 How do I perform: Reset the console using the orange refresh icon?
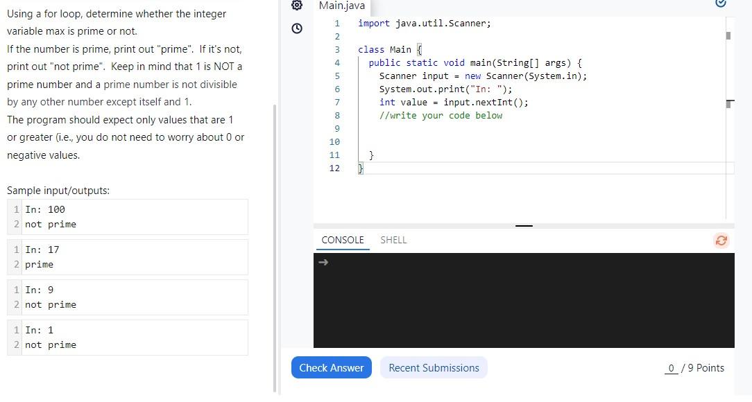click(x=721, y=241)
